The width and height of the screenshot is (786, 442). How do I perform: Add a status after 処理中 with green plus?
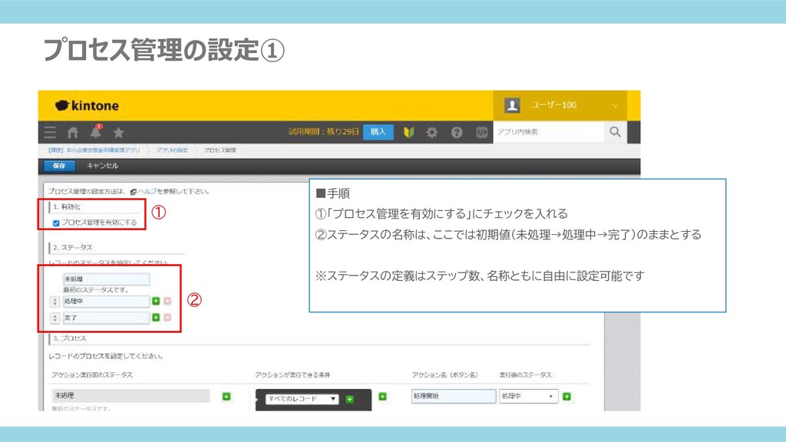point(156,301)
